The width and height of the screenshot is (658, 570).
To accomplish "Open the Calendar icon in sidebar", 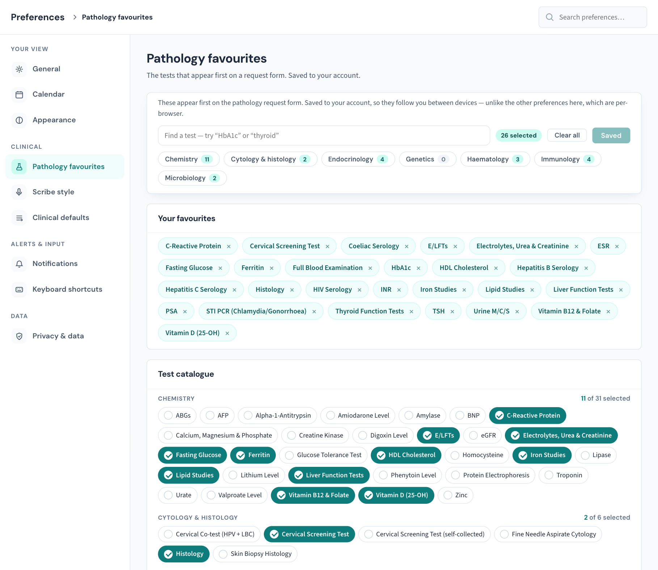I will 19,94.
